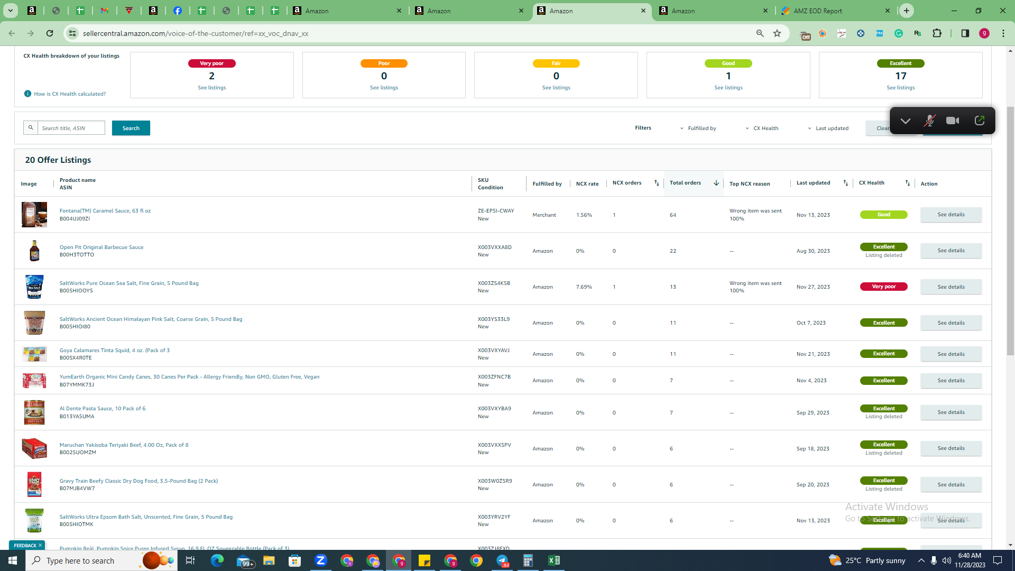Open the Maruchan Yakisoba Teriyaki Beef listing

124,445
